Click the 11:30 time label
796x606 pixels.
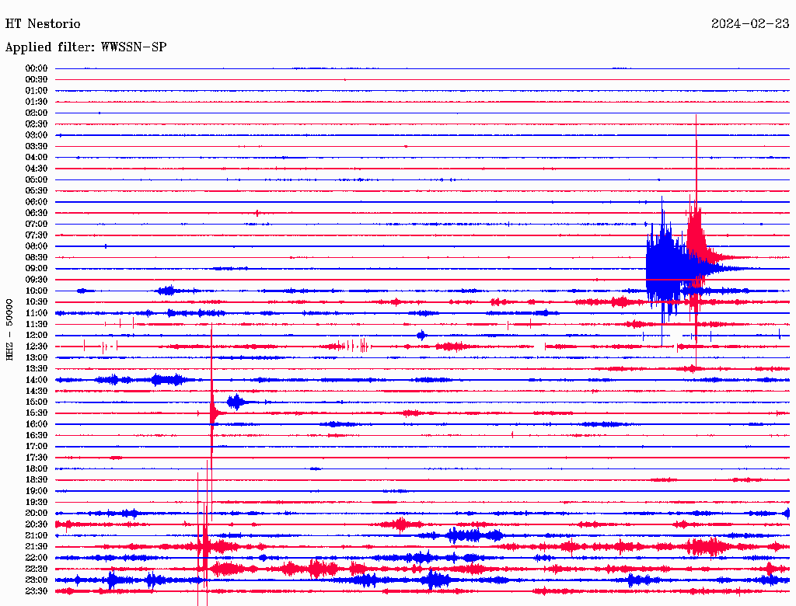[x=37, y=324]
